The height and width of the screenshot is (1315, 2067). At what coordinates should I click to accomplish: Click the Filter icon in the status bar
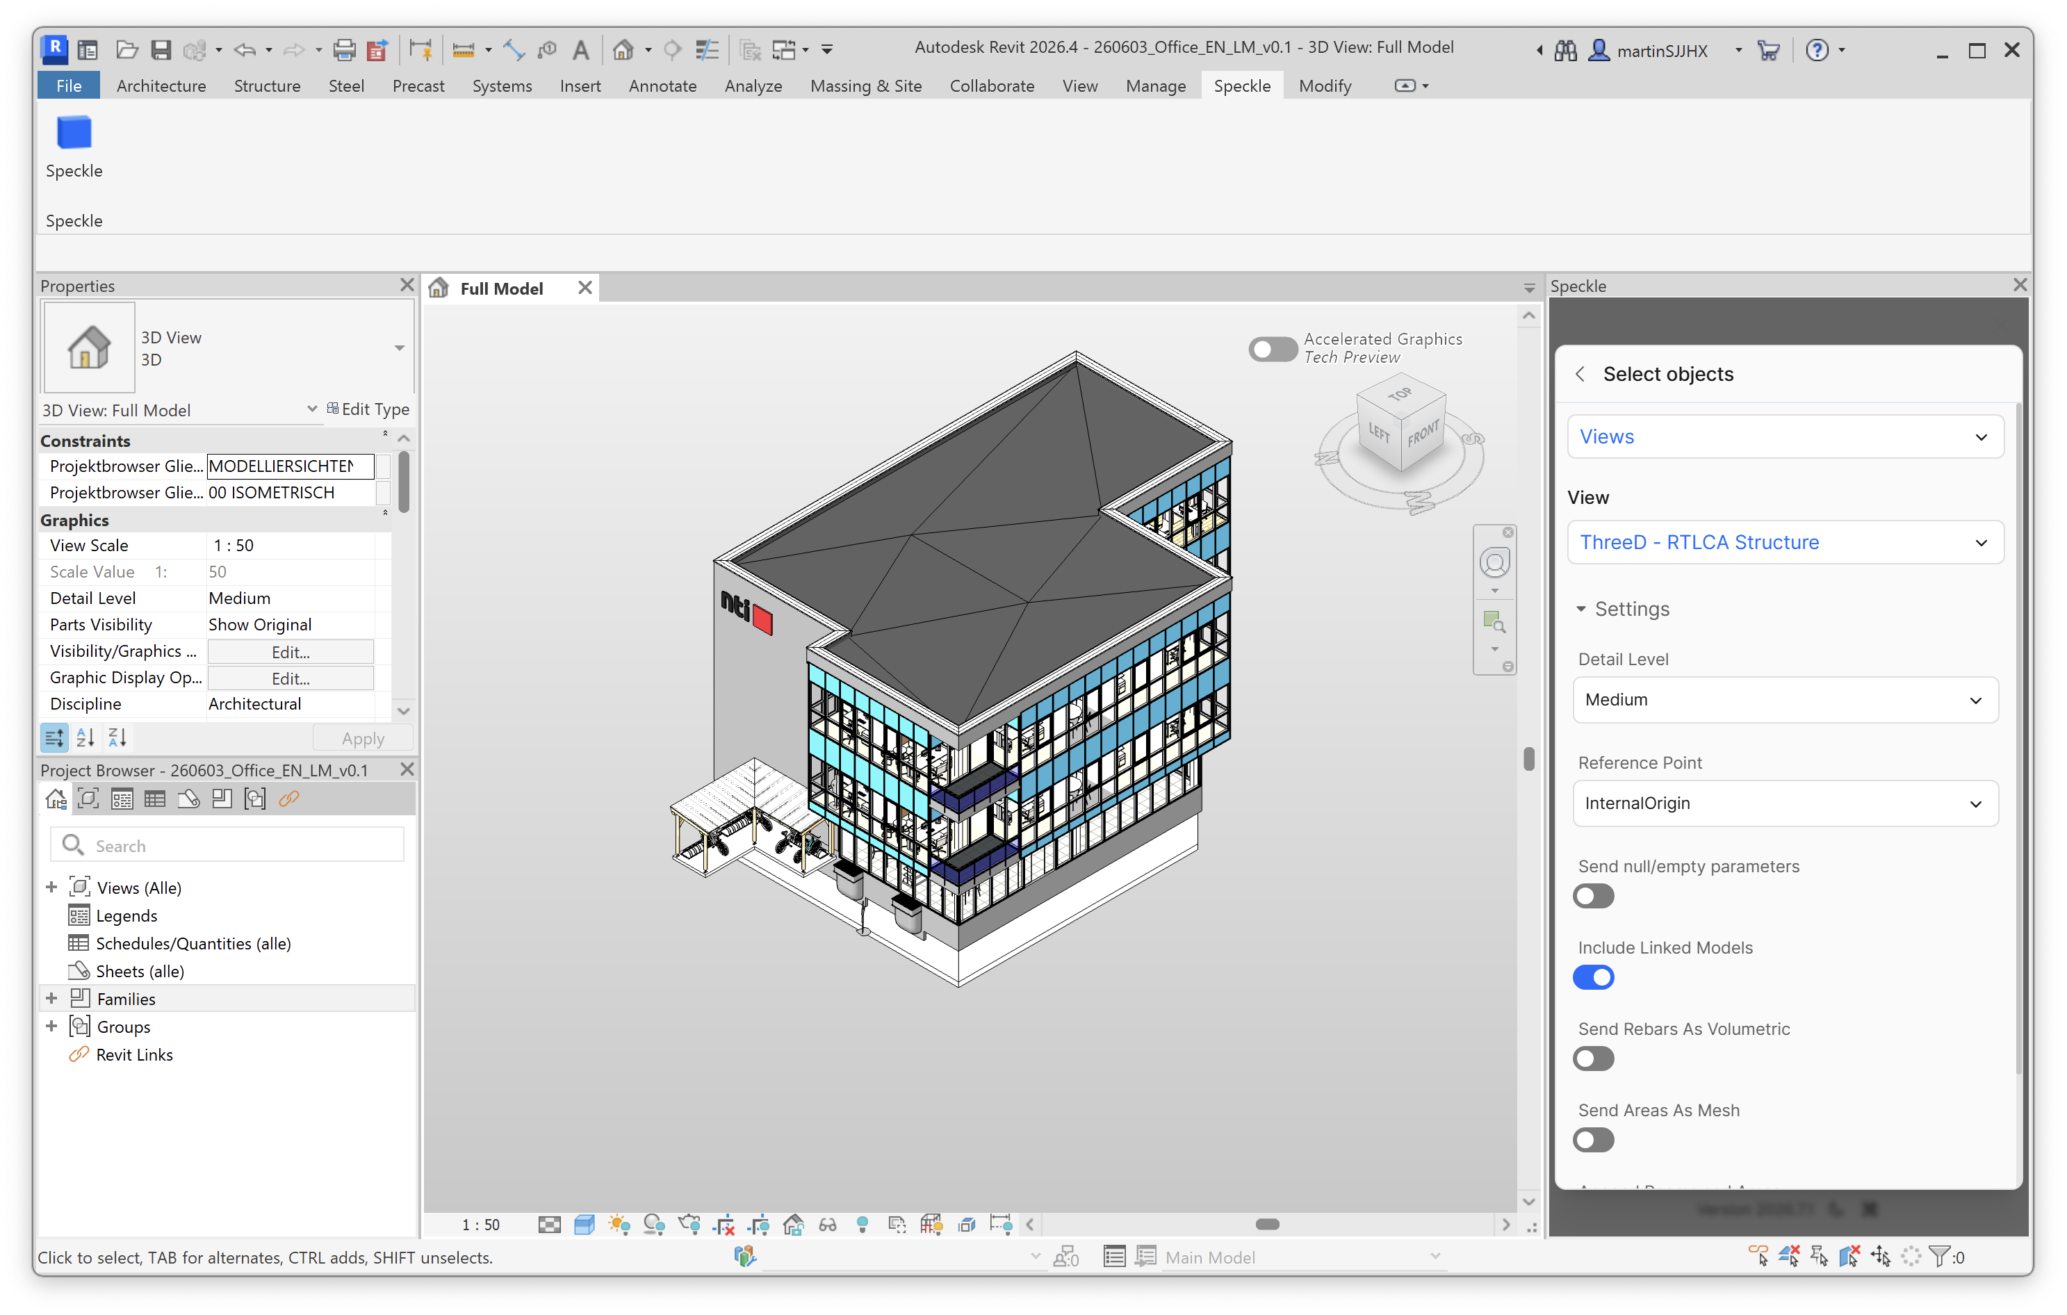point(1938,1257)
